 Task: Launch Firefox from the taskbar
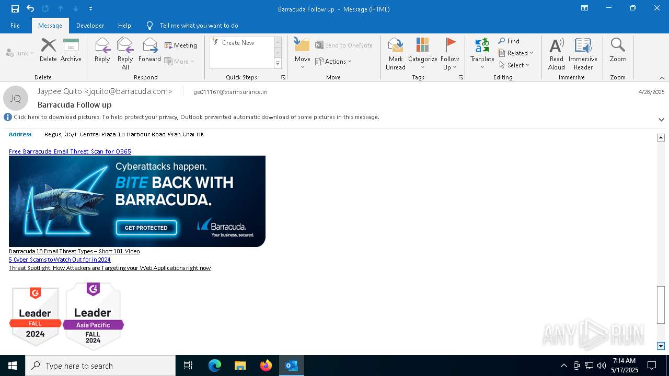266,366
